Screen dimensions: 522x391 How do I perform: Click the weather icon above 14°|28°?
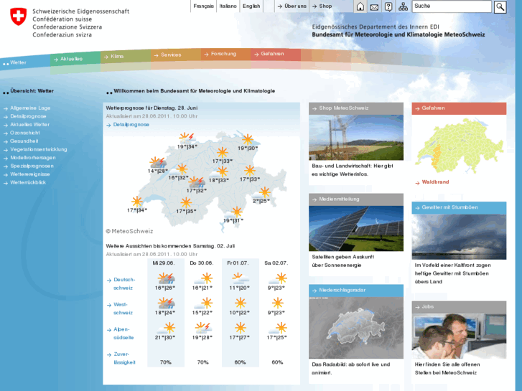158,162
